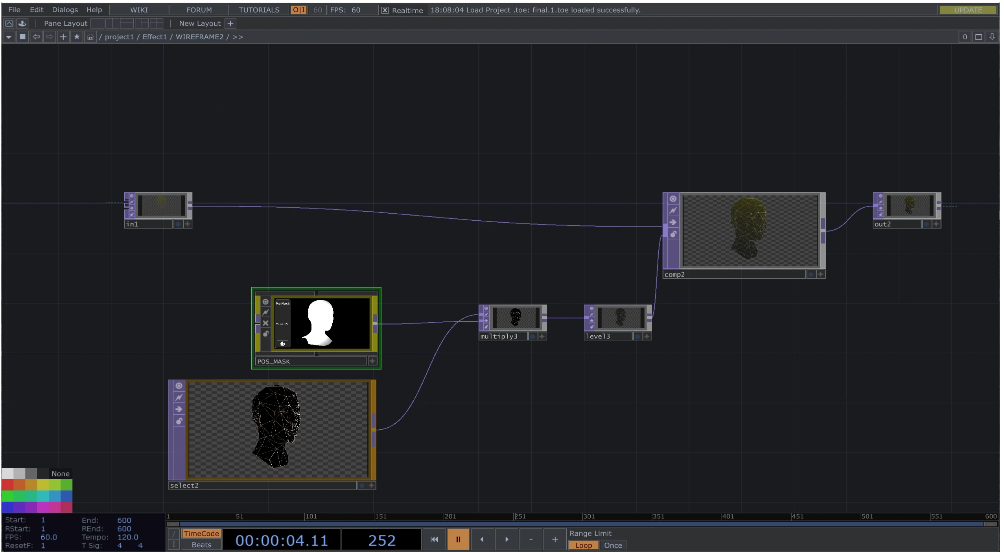Open the File menu

point(14,10)
